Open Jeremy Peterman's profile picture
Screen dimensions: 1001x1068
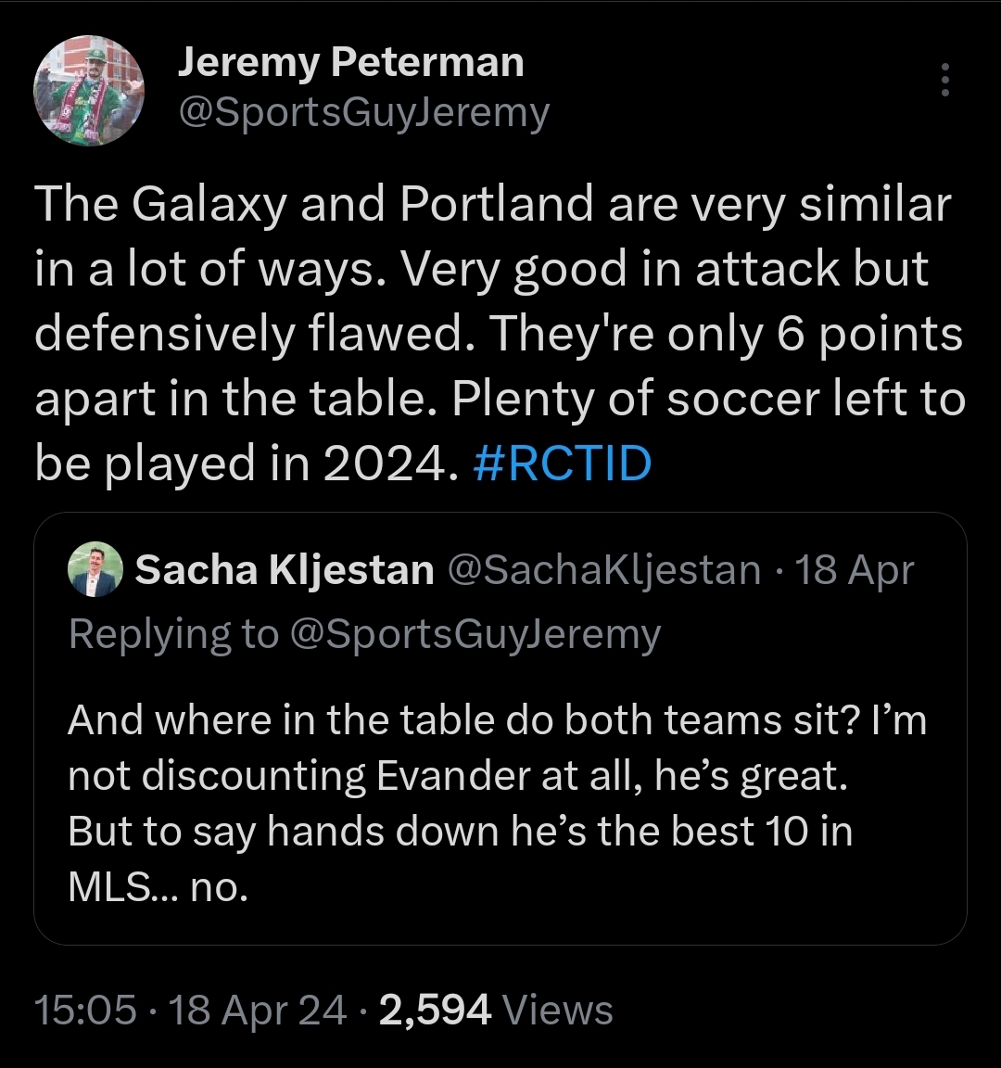(89, 91)
